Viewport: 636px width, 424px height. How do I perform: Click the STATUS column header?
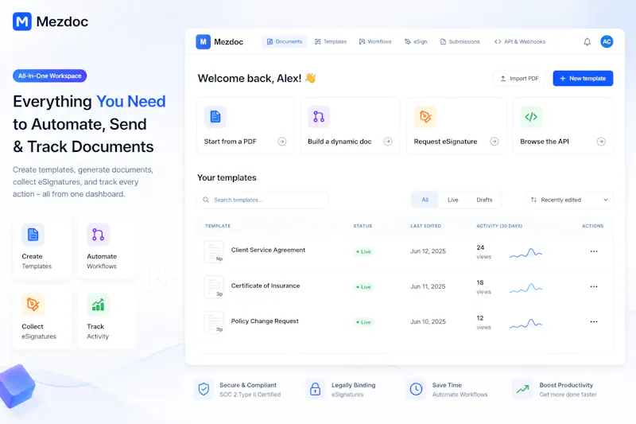[x=363, y=226]
